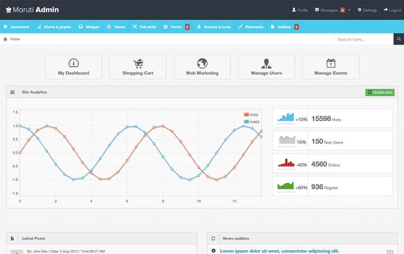Open Web Marketing via the globe icon

(x=202, y=63)
